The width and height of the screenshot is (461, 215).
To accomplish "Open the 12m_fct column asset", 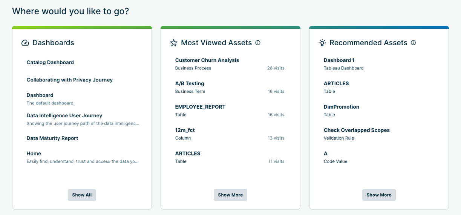I will [185, 131].
